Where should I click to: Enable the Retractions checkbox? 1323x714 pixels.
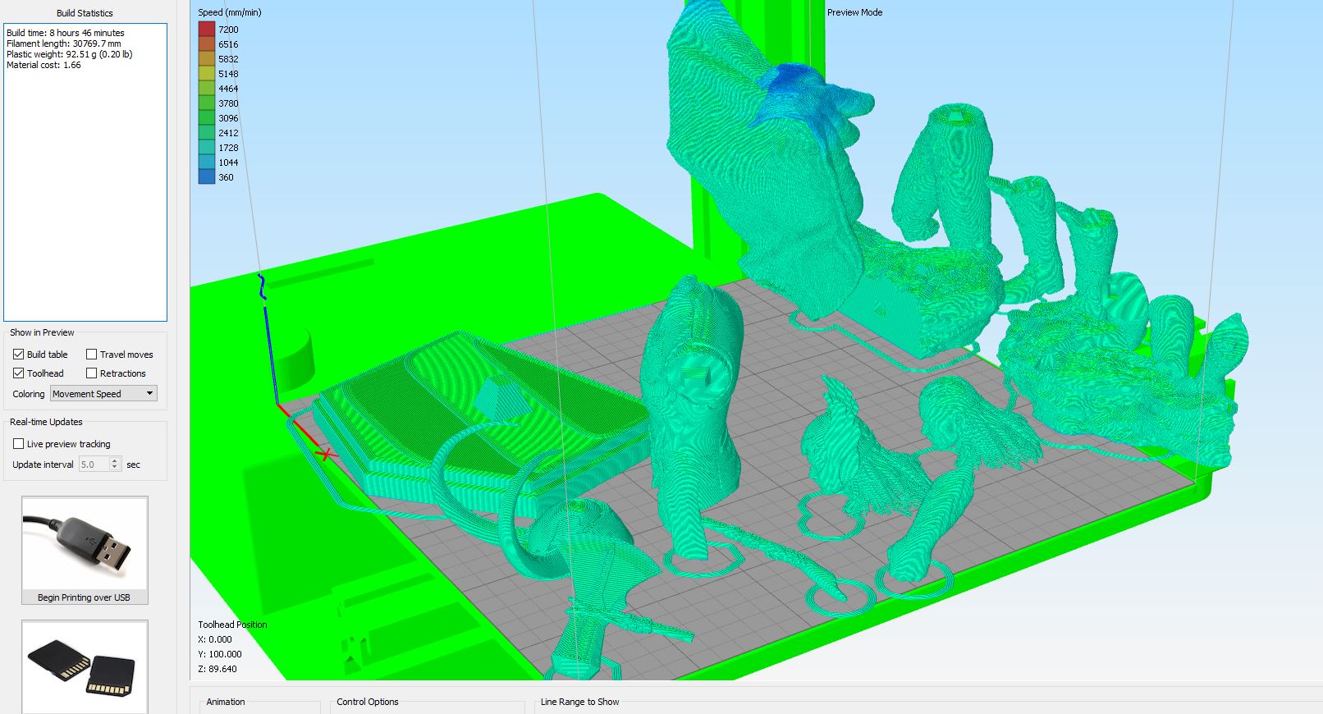tap(92, 373)
